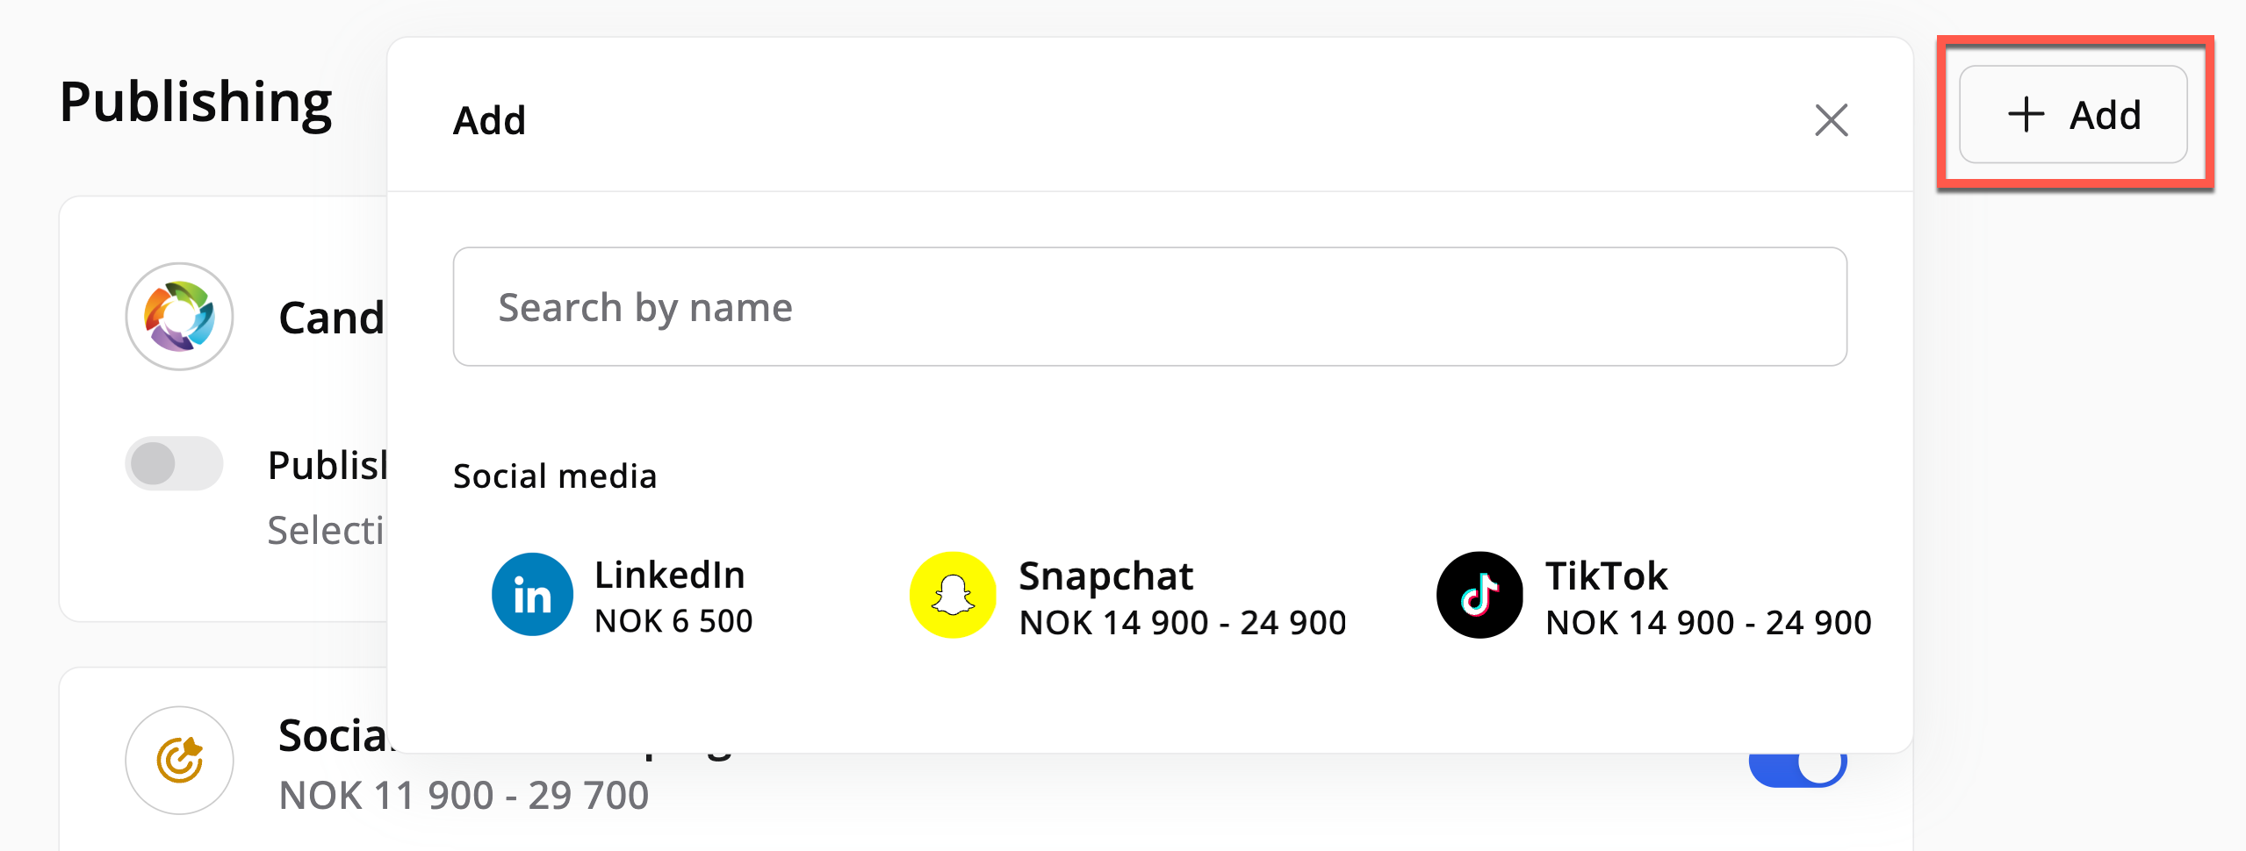Pick the TikTok channel name
Screen dimensions: 2246x851
point(1606,576)
